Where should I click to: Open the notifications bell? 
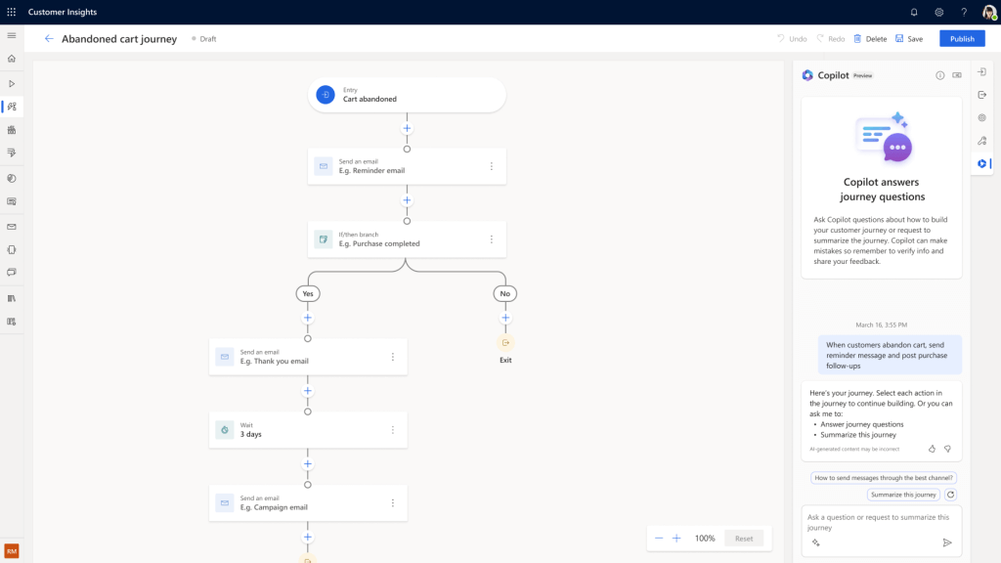(x=914, y=12)
